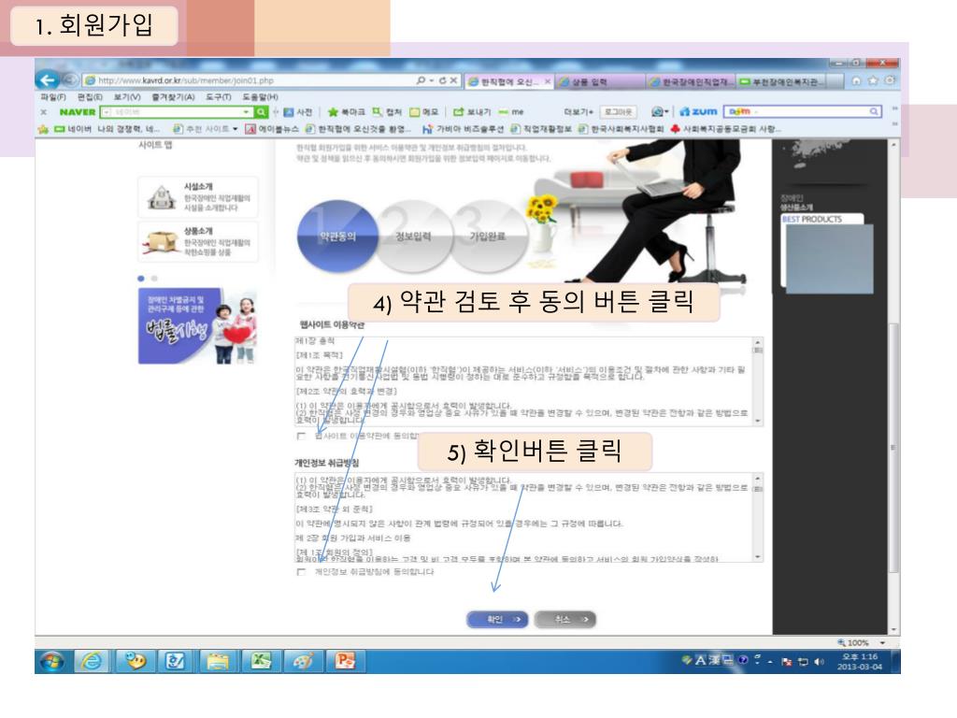This screenshot has width=957, height=718.
Task: Click the volume speaker icon in system tray
Action: coord(819,662)
